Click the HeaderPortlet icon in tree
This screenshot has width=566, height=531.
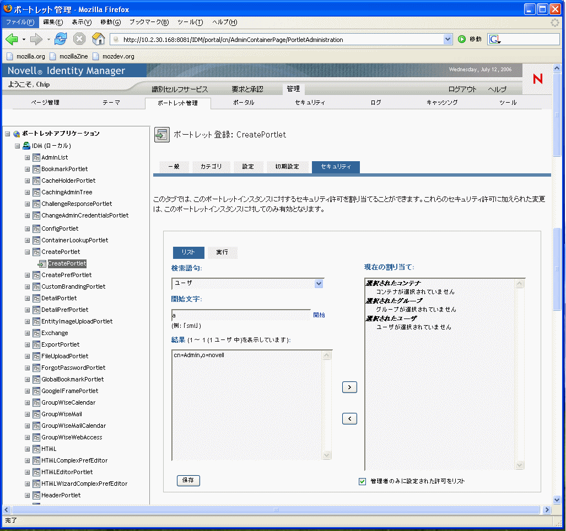pos(36,496)
